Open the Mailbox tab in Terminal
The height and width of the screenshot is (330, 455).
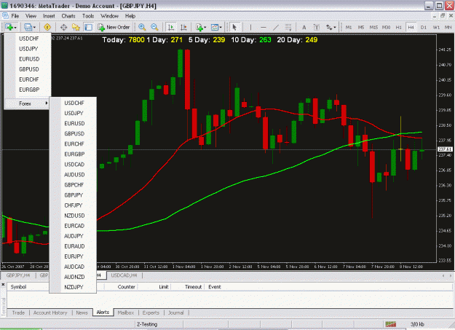[126, 313]
